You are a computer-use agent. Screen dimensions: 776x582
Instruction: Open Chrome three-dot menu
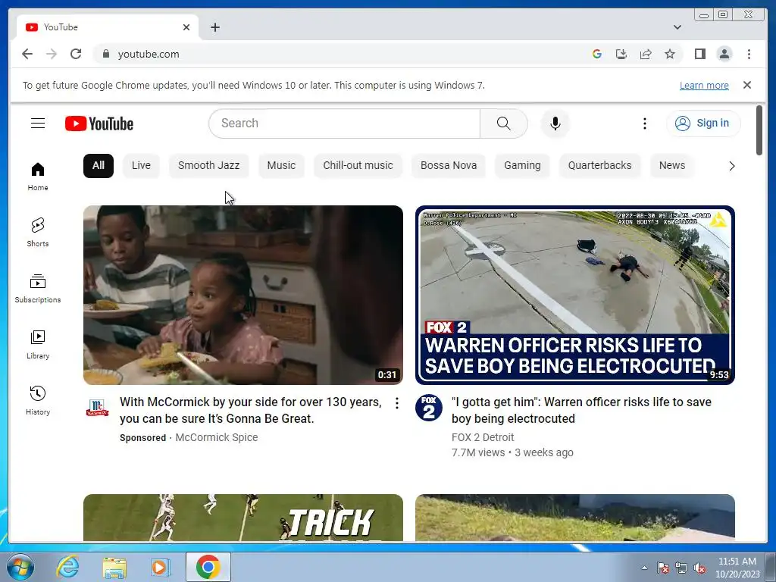[x=749, y=54]
